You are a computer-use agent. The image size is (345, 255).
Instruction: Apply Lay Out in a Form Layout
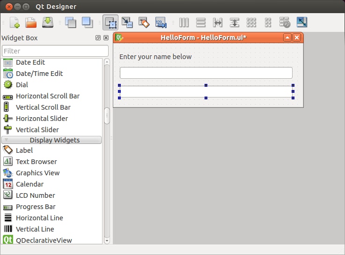(x=268, y=22)
